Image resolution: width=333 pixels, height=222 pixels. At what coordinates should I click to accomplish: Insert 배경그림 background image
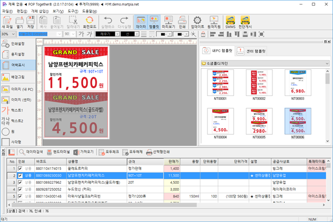[18, 77]
